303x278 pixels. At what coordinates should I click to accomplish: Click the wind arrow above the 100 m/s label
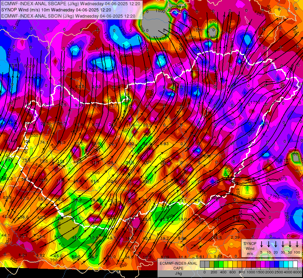click(x=297, y=244)
